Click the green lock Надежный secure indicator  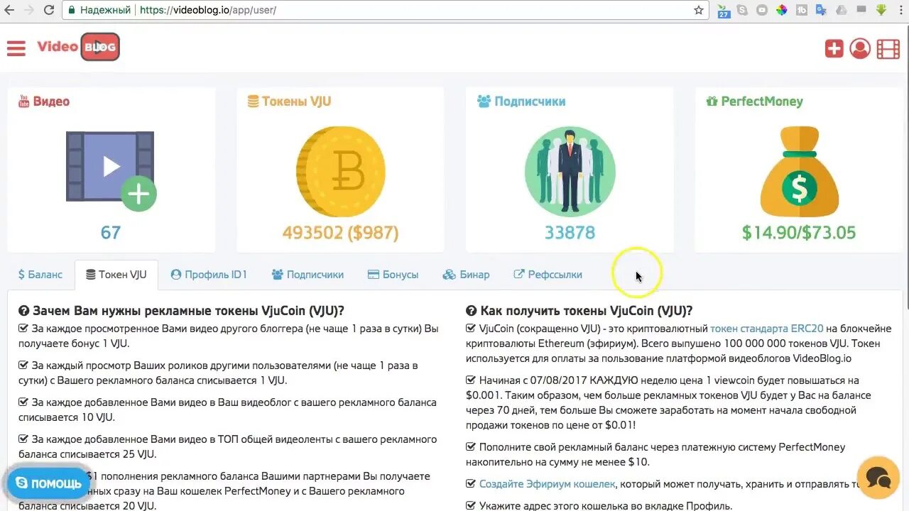tap(99, 10)
